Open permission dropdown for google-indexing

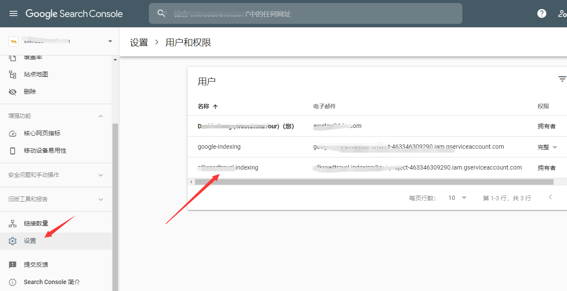554,147
